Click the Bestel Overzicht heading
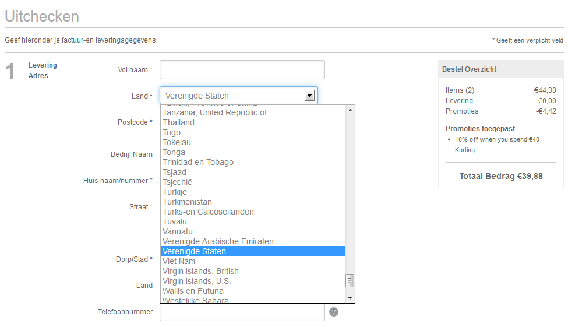 click(469, 69)
